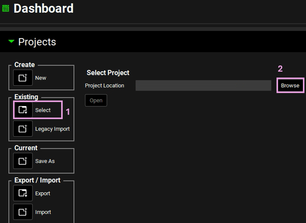Click the Select existing project icon
The width and height of the screenshot is (306, 223).
(x=23, y=110)
